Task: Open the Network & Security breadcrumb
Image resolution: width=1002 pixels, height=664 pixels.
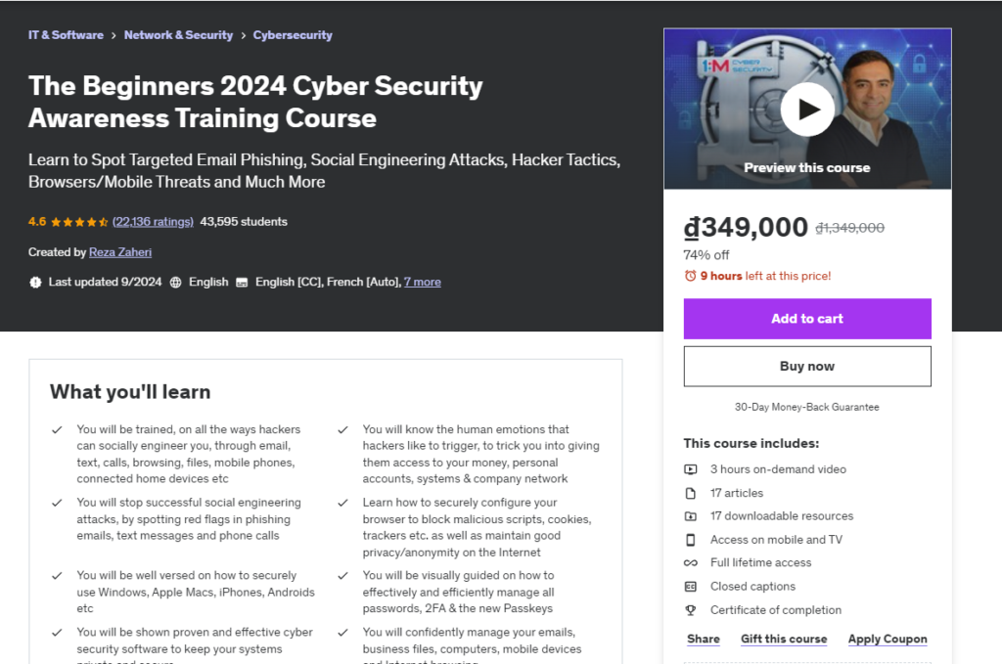Action: pos(178,34)
